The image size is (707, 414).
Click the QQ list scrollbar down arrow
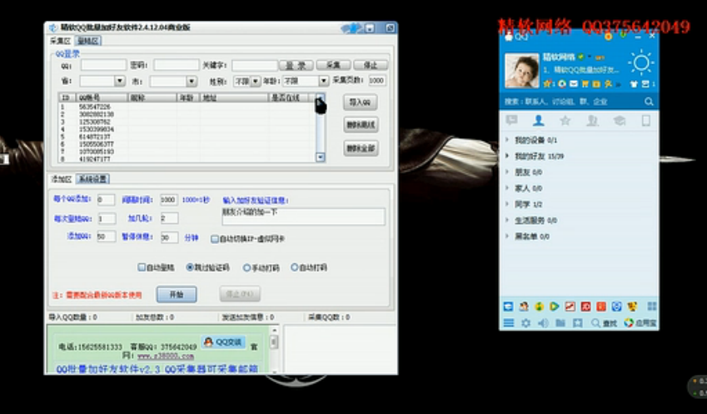(x=320, y=157)
